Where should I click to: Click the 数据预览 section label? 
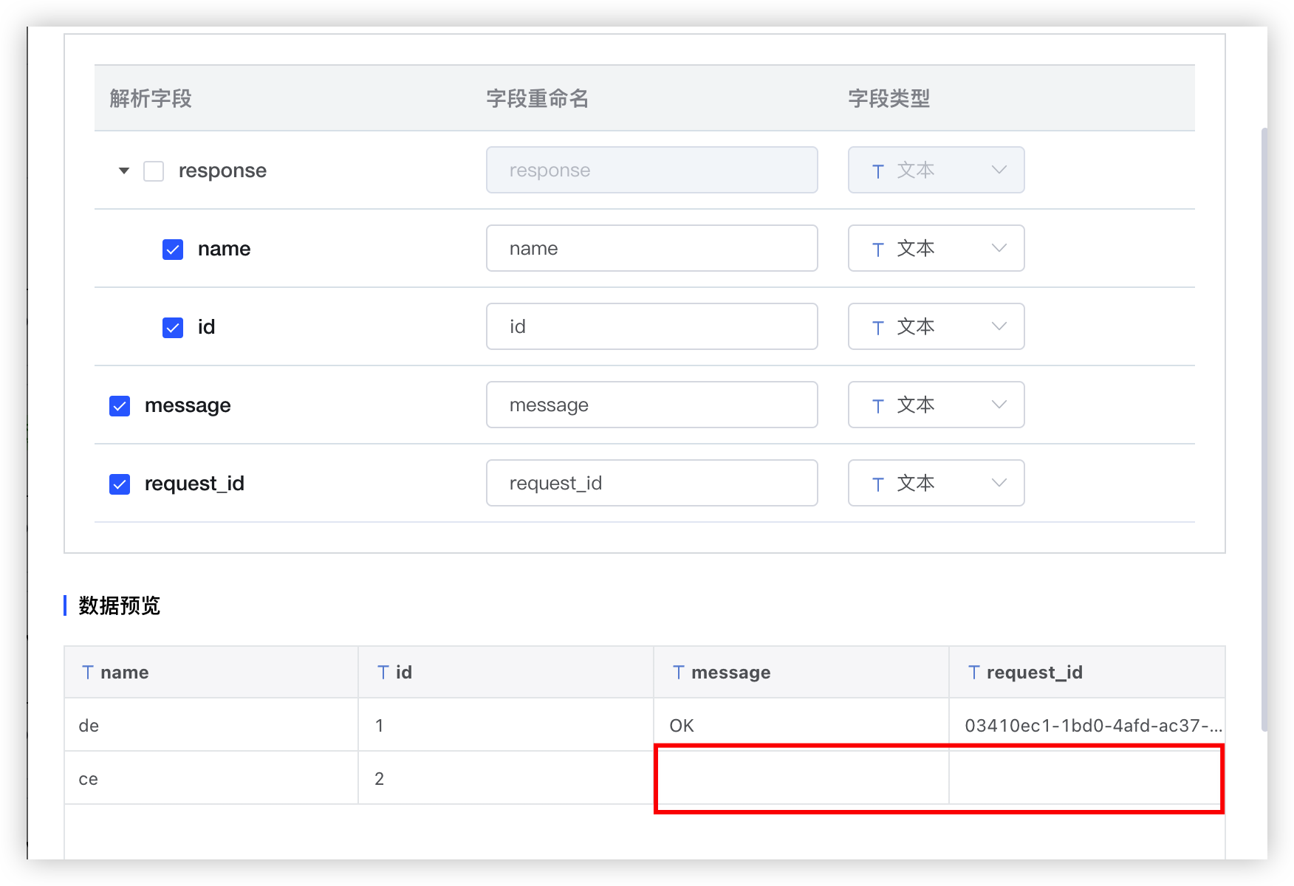(118, 605)
